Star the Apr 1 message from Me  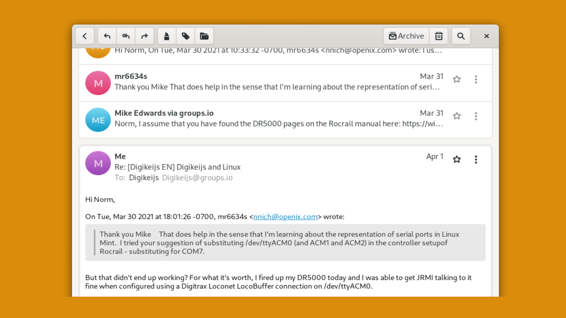point(457,159)
